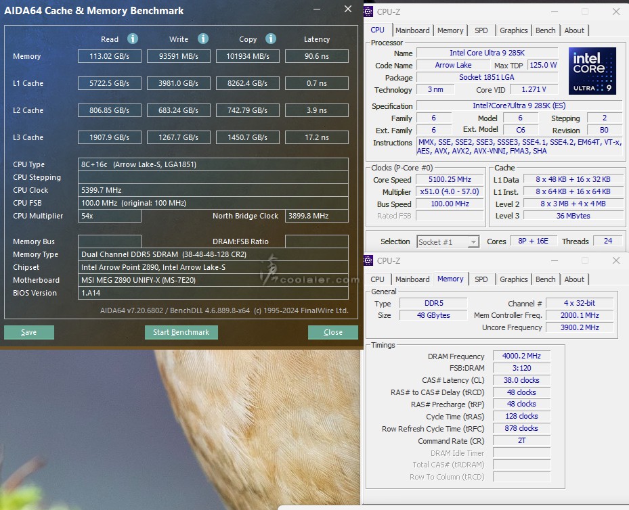
Task: Click L1 Cache Read value 5722.5 GB/s
Action: tap(110, 83)
